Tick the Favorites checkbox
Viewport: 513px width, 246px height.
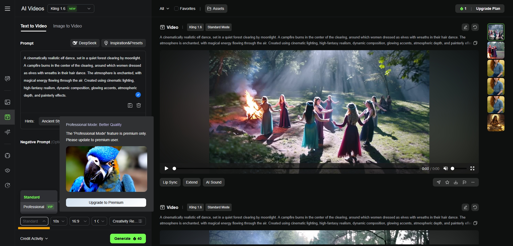[176, 9]
